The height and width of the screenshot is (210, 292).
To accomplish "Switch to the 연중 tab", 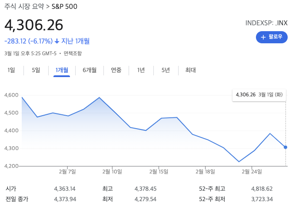I will pos(116,70).
